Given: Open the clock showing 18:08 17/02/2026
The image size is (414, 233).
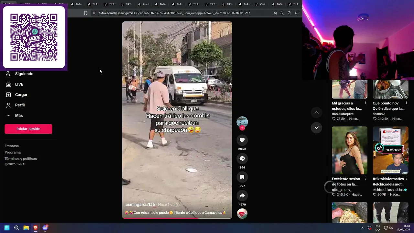Looking at the screenshot, I should 403,228.
